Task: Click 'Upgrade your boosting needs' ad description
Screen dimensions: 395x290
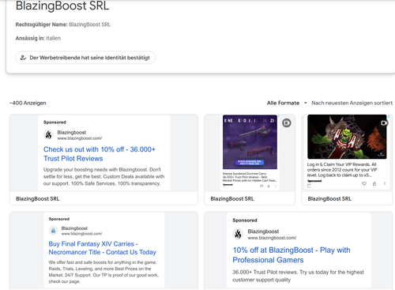Action: point(103,176)
